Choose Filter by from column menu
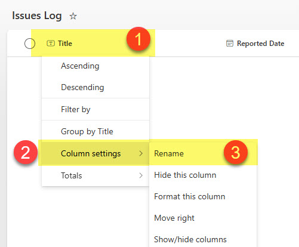 click(x=95, y=109)
